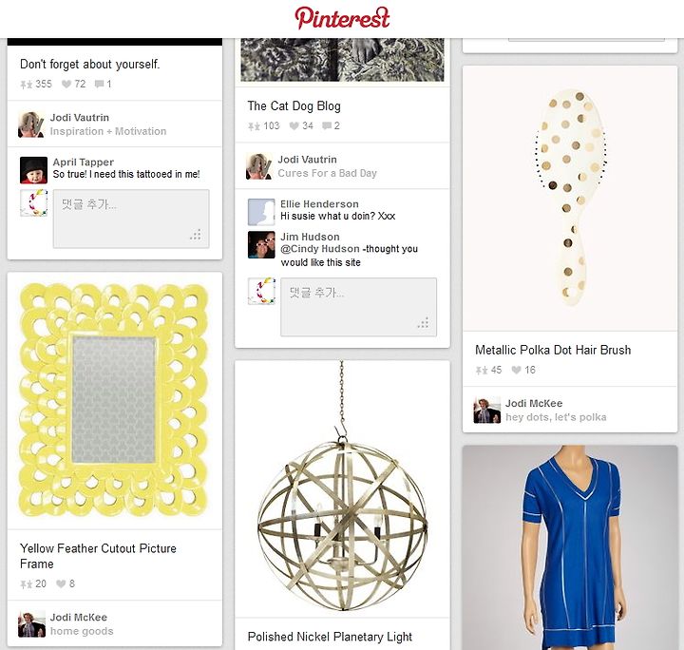Open Jodi Vautrin's Inspiration + Motivation board
The height and width of the screenshot is (650, 684).
[x=108, y=131]
